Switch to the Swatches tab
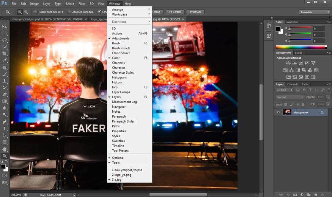 coord(292,22)
